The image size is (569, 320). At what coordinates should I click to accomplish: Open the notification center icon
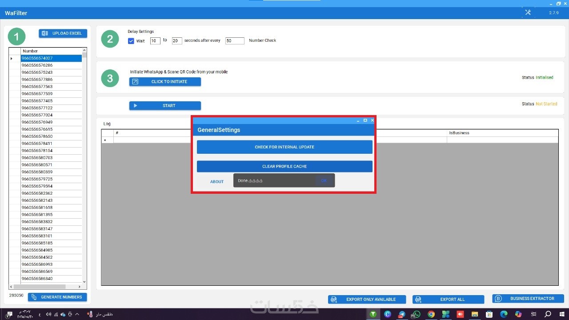(9, 314)
